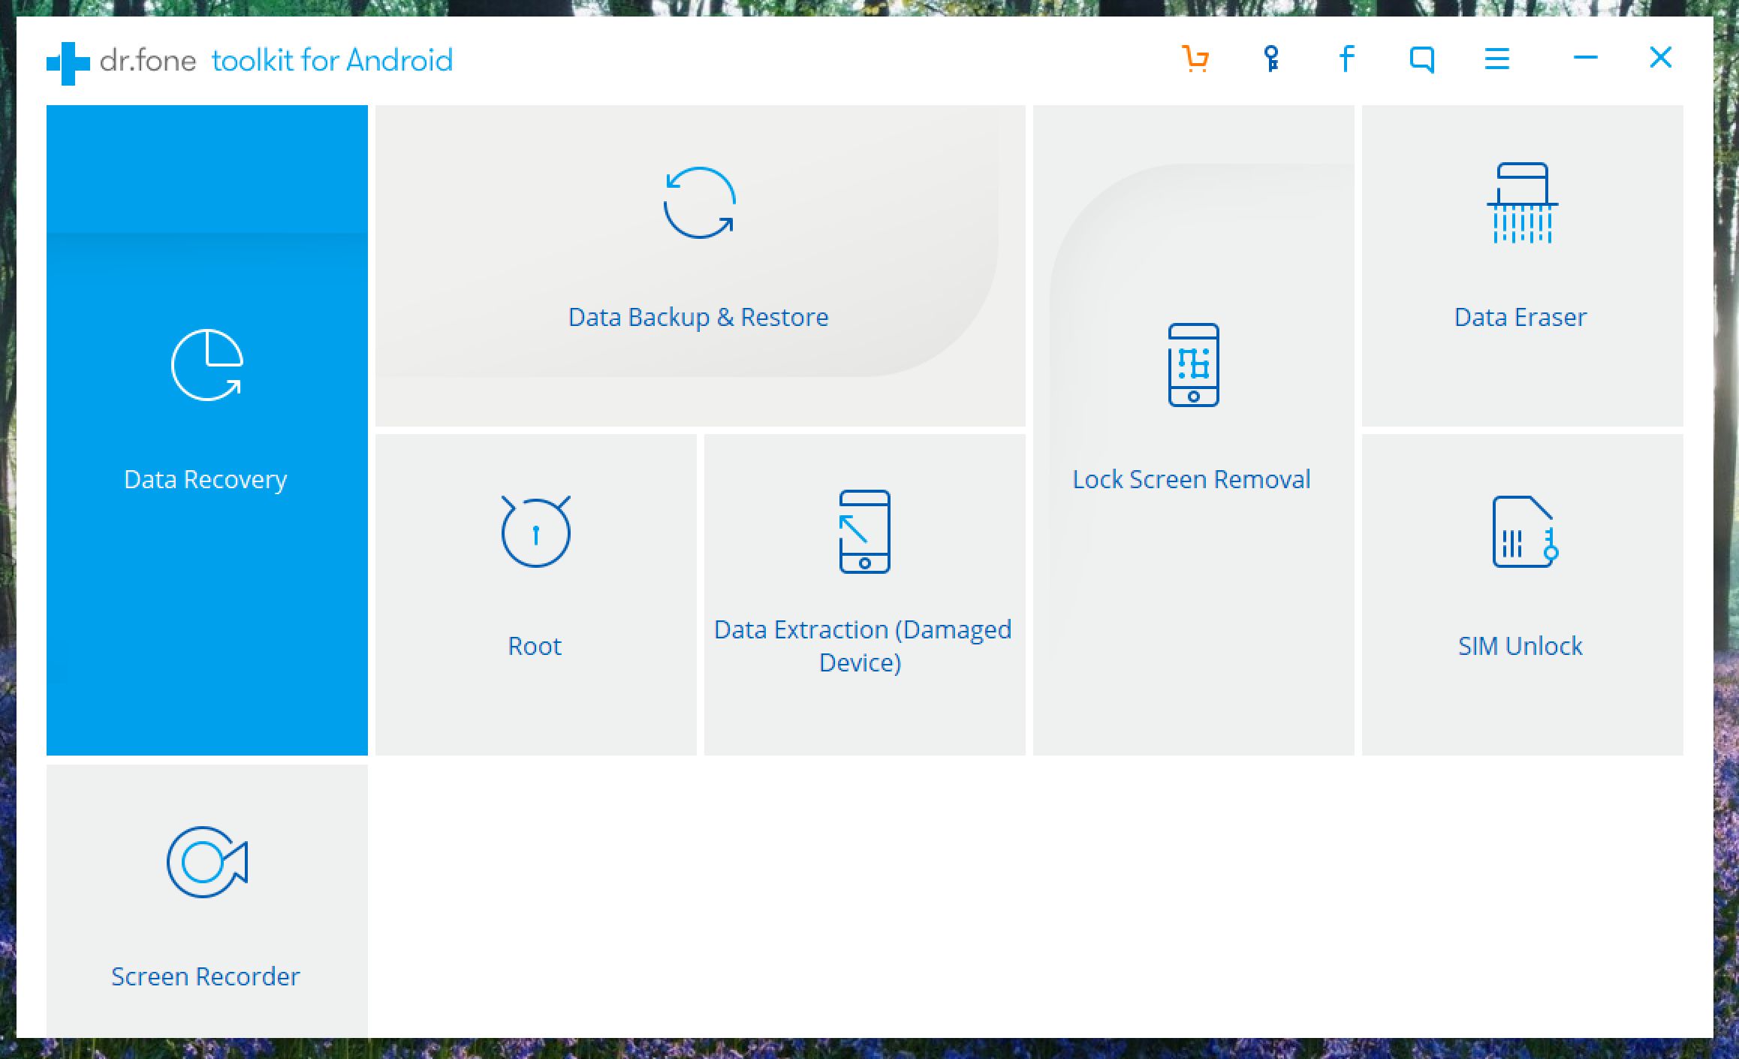Image resolution: width=1739 pixels, height=1059 pixels.
Task: Select the Data Eraser label
Action: click(x=1520, y=317)
